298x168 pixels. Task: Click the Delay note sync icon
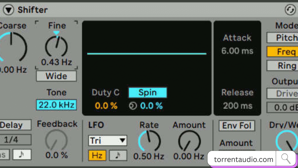22,154
